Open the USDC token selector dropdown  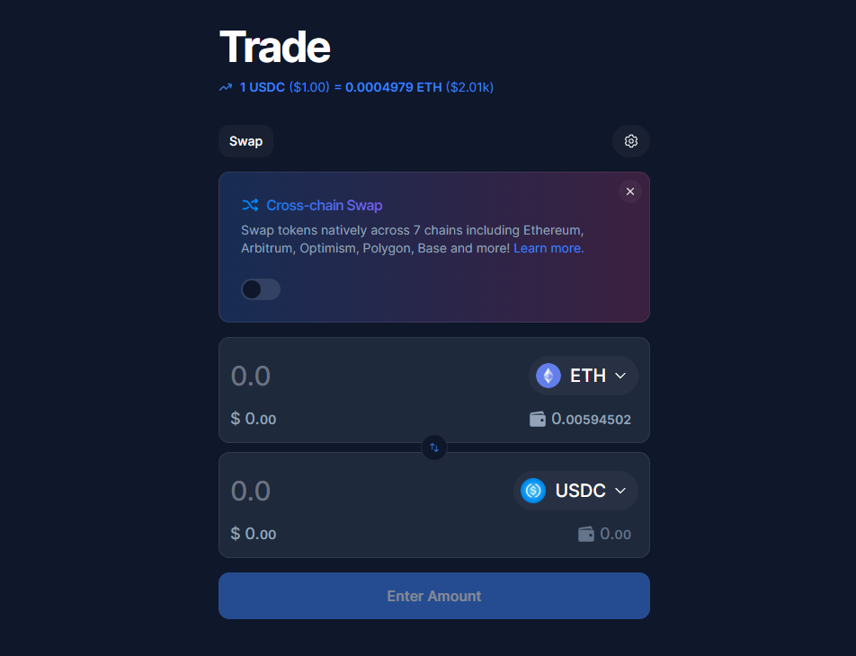click(x=575, y=491)
